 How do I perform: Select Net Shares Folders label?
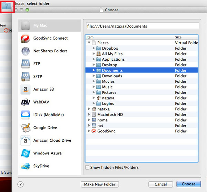point(50,51)
